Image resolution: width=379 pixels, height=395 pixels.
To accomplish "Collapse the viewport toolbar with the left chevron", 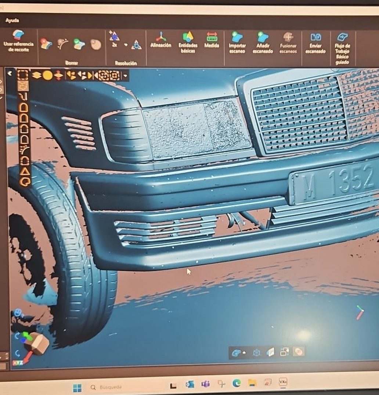I will click(10, 73).
